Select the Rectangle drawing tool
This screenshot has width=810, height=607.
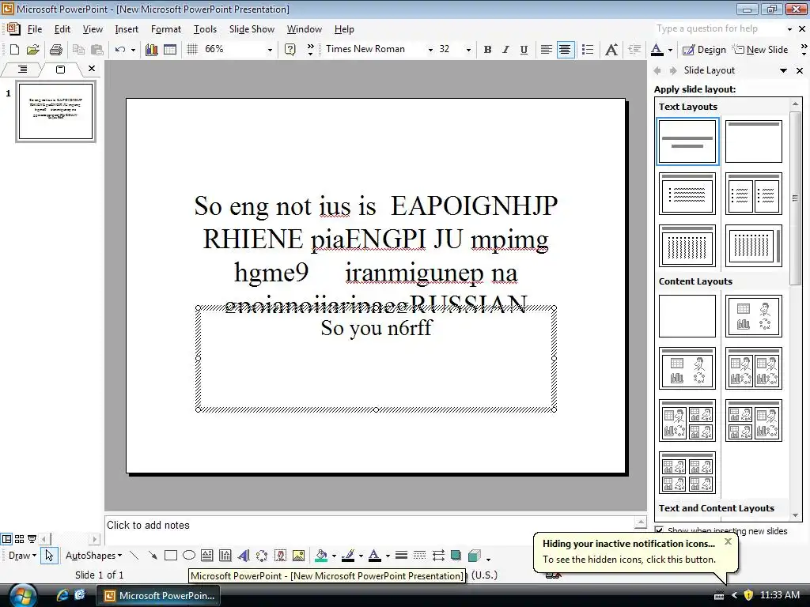pyautogui.click(x=171, y=556)
